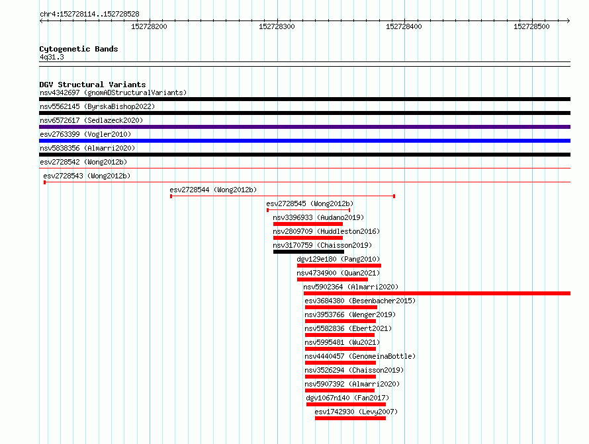Click esv1742930 (Levy2007) label
The image size is (589, 444).
click(356, 412)
